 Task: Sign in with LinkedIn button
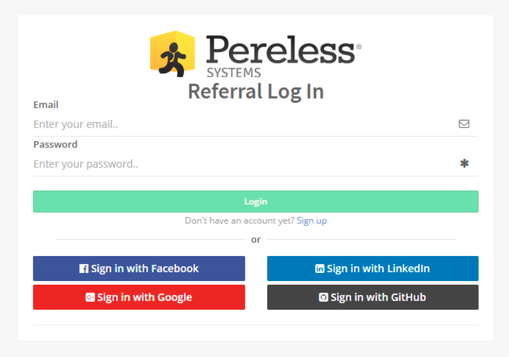point(373,269)
